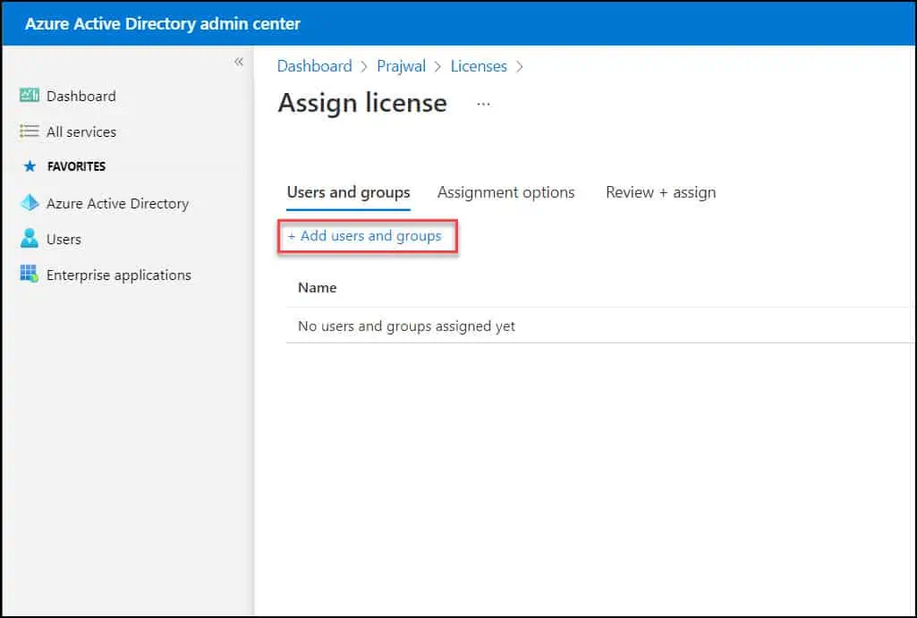Switch to the Users and groups tab
Image resolution: width=917 pixels, height=618 pixels.
349,193
